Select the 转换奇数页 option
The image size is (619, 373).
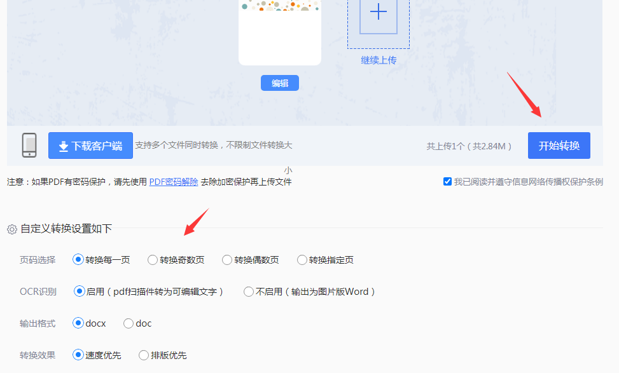(152, 259)
